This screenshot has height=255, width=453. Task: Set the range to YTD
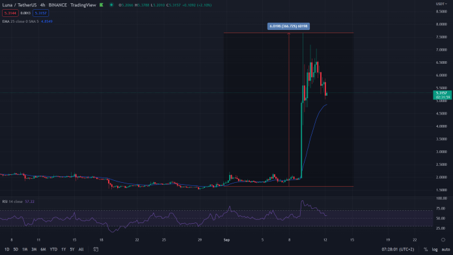coord(53,249)
